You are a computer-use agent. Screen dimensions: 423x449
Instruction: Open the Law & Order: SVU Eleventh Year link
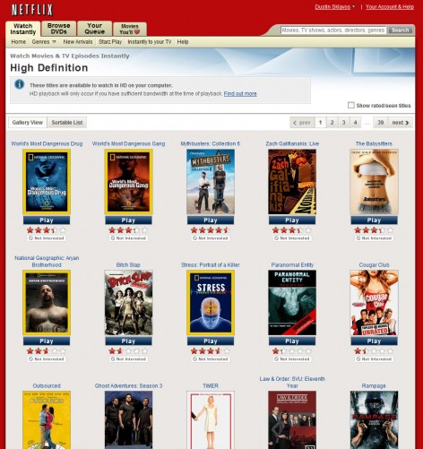point(292,383)
